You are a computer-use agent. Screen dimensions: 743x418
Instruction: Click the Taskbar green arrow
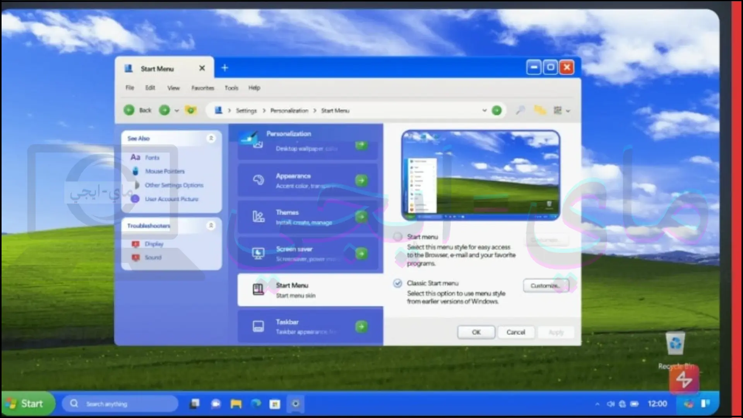[361, 327]
